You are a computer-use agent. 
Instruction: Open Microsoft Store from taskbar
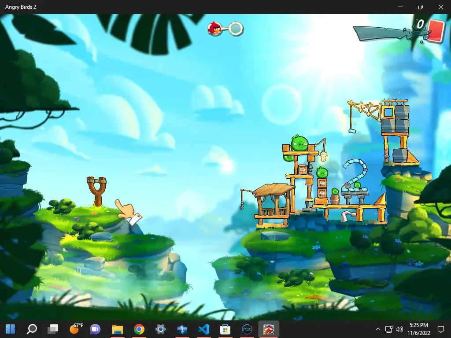pyautogui.click(x=225, y=329)
